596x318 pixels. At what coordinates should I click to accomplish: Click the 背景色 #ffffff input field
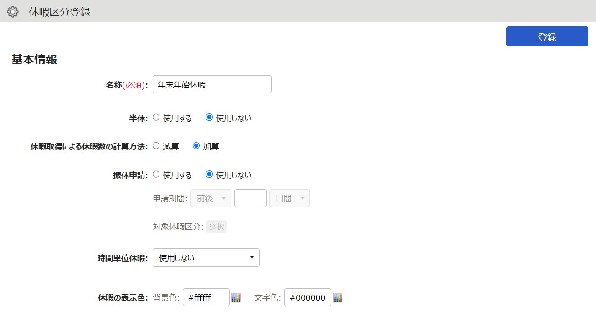pyautogui.click(x=206, y=297)
